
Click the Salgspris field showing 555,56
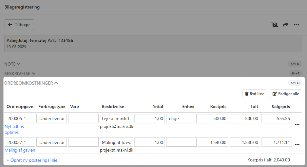pyautogui.click(x=276, y=118)
